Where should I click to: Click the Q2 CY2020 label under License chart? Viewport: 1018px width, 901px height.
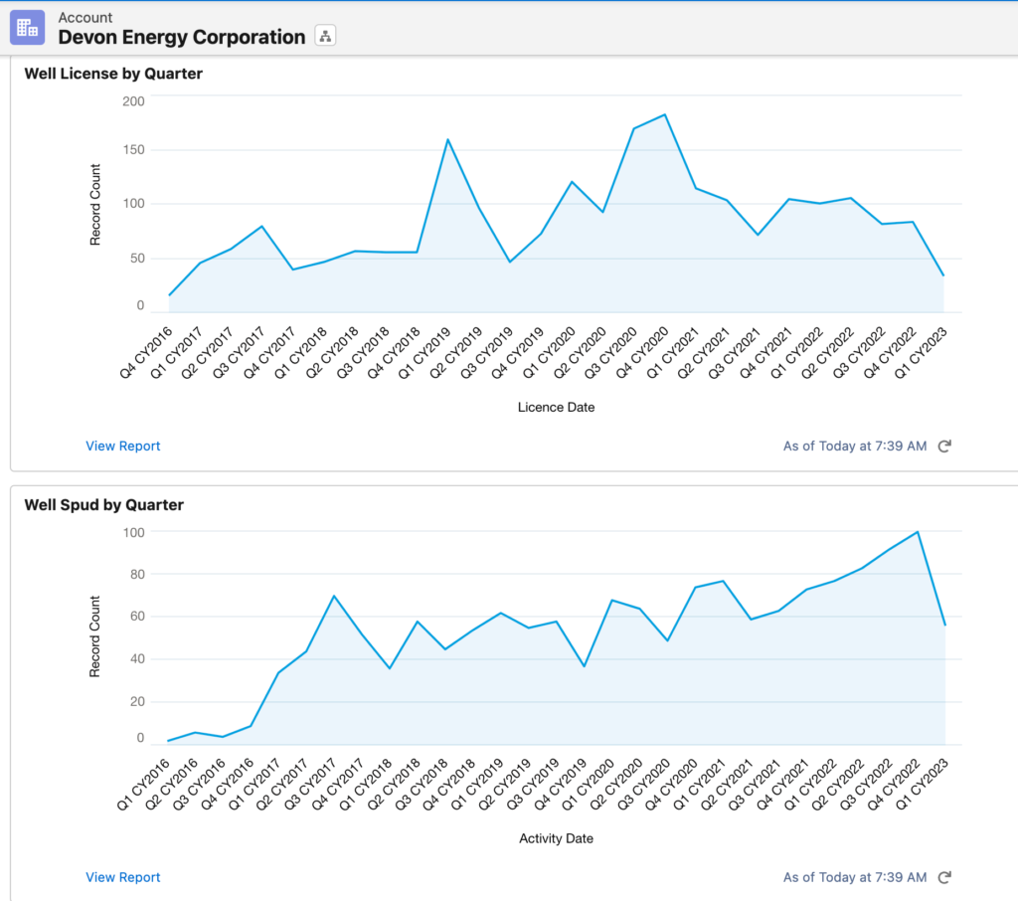[x=581, y=352]
